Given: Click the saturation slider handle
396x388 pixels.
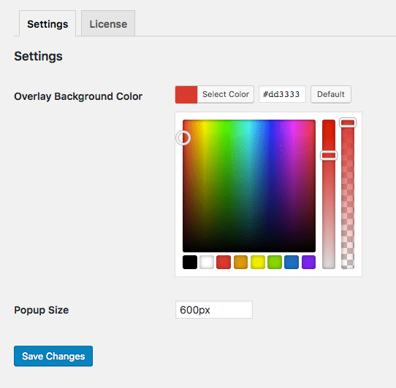Looking at the screenshot, I should [x=329, y=155].
